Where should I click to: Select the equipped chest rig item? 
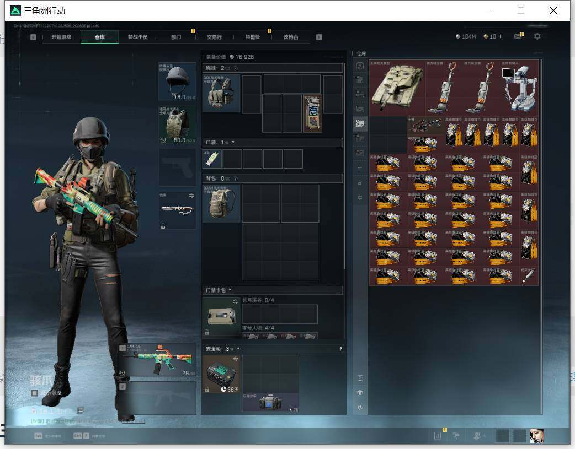point(221,94)
